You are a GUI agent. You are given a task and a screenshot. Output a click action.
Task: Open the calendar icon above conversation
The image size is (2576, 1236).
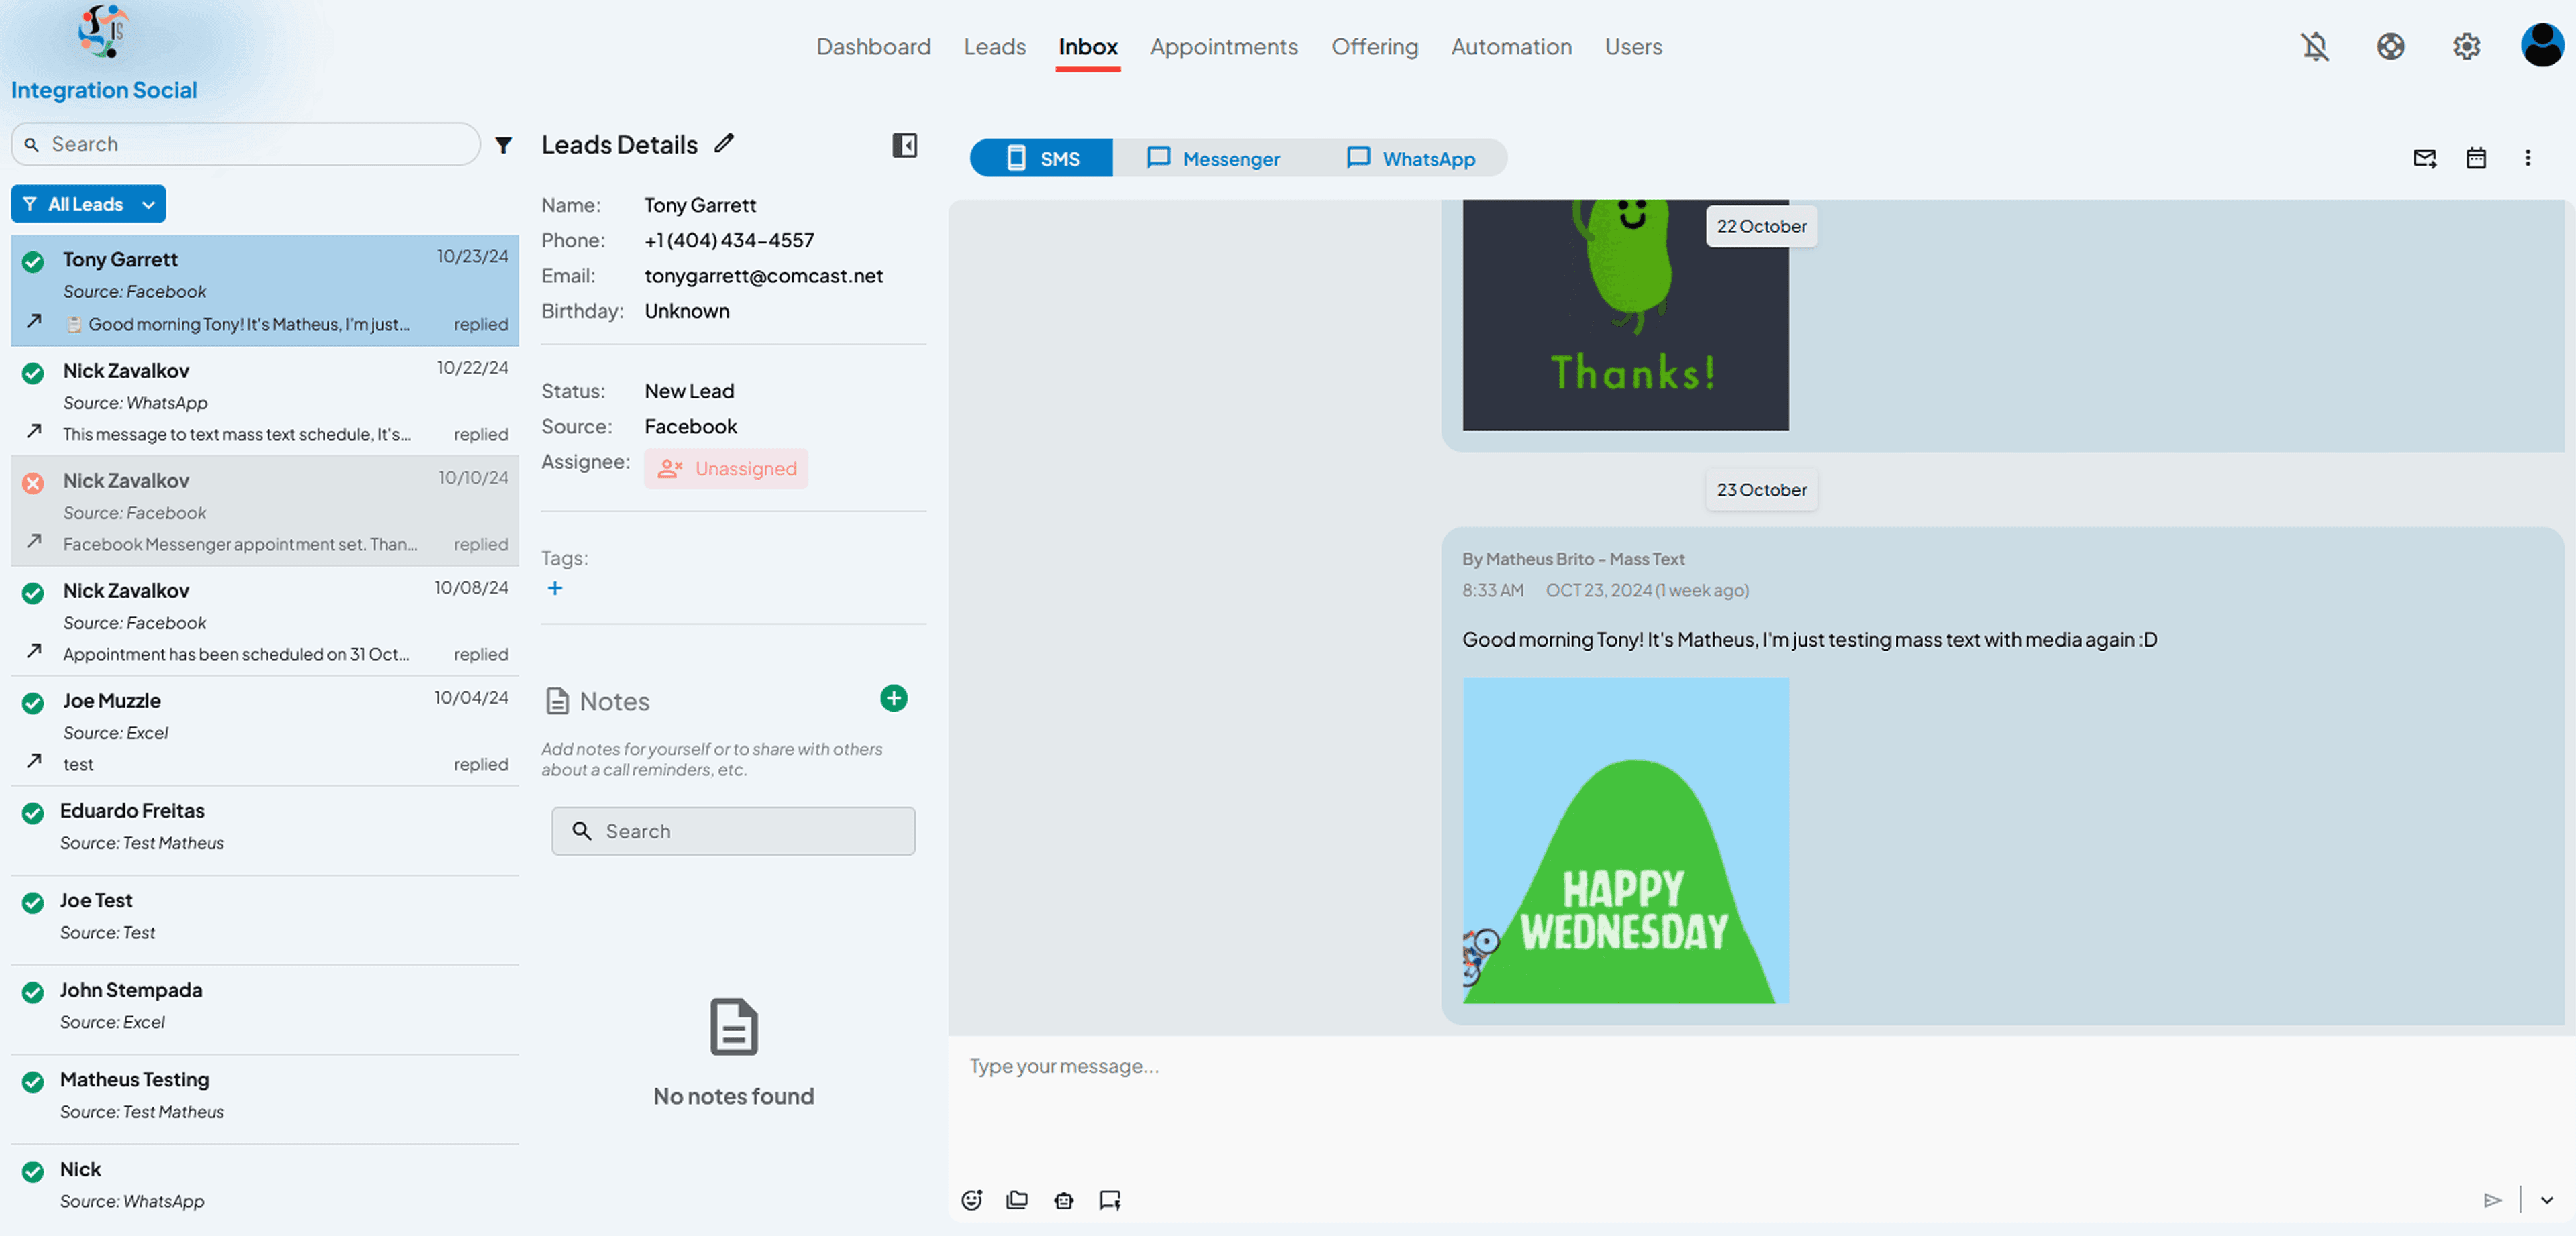pos(2476,158)
